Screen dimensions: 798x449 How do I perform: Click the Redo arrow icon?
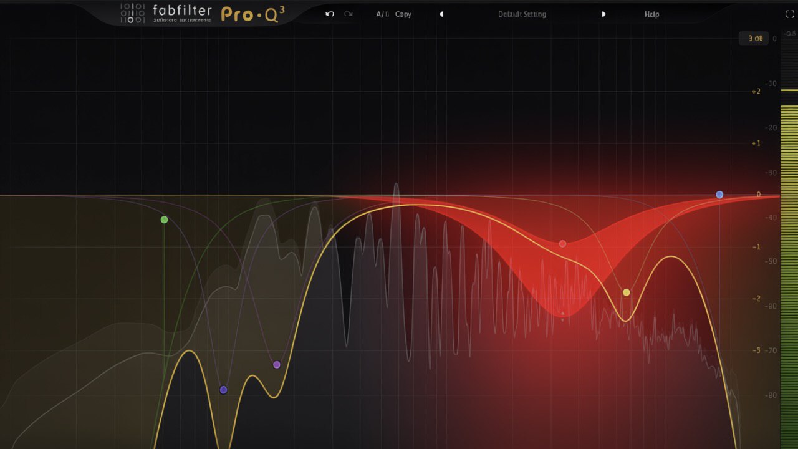tap(348, 14)
